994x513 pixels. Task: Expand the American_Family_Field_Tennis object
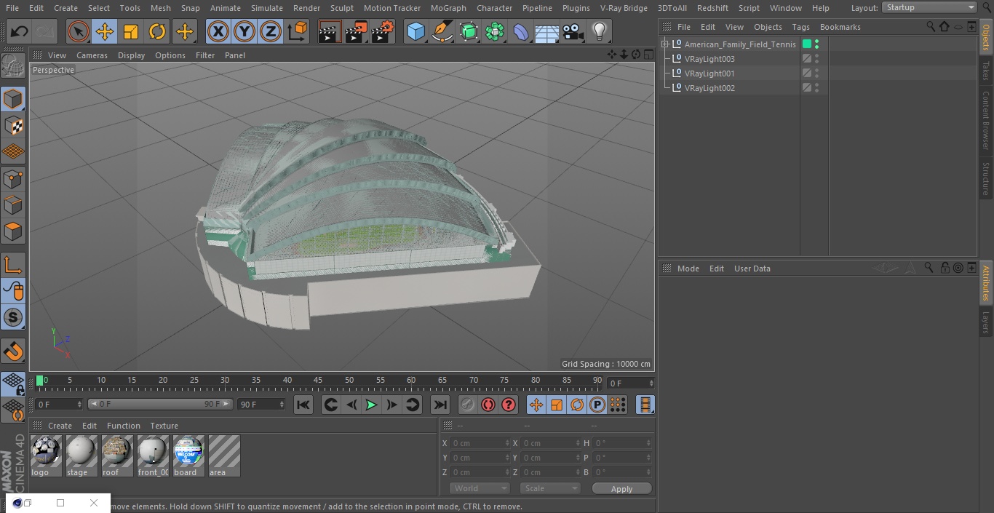(664, 44)
